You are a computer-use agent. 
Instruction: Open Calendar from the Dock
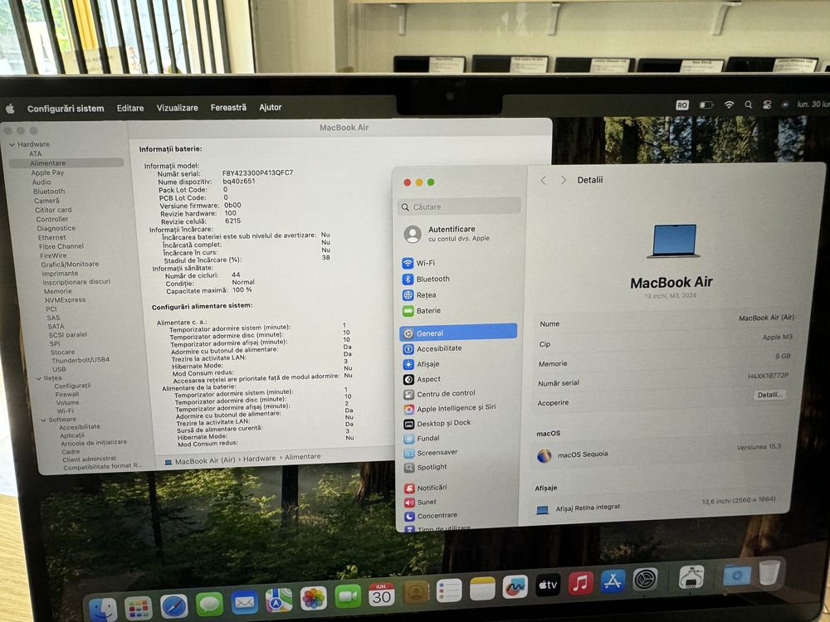(382, 595)
